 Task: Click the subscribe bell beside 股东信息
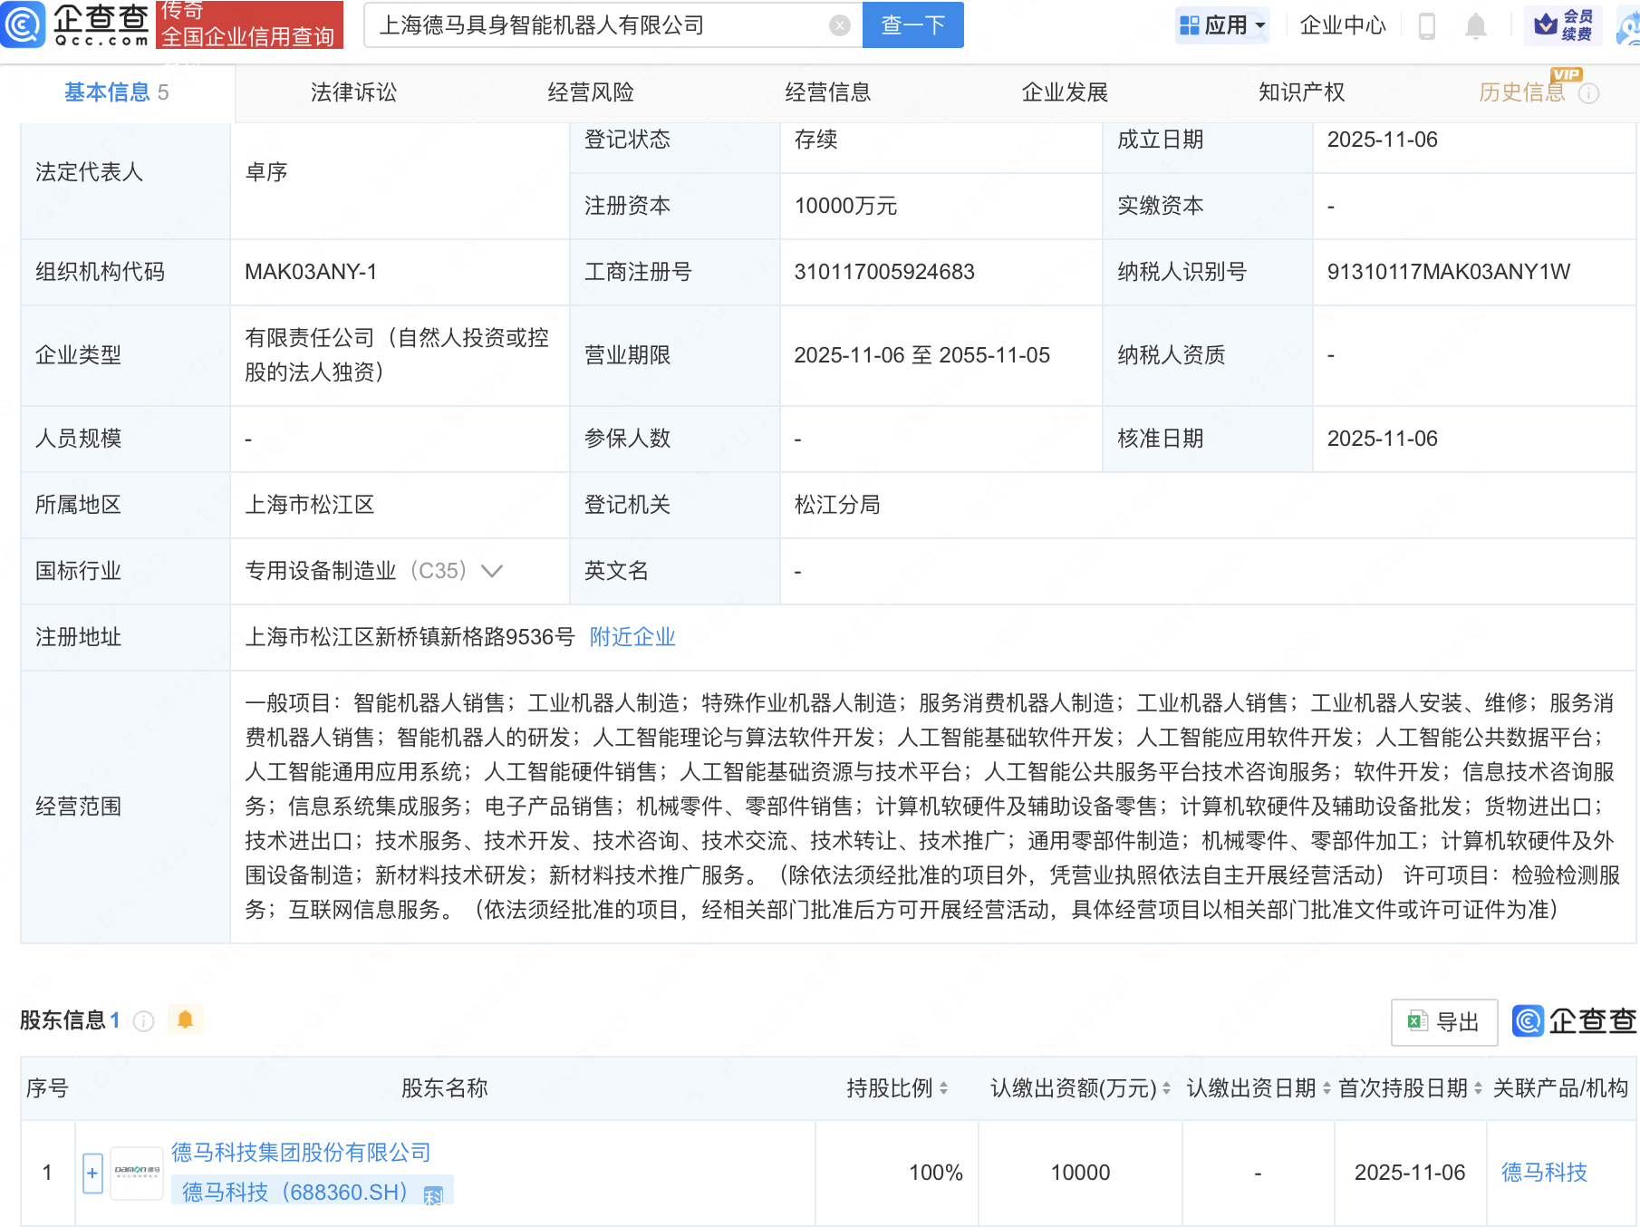pyautogui.click(x=187, y=1019)
